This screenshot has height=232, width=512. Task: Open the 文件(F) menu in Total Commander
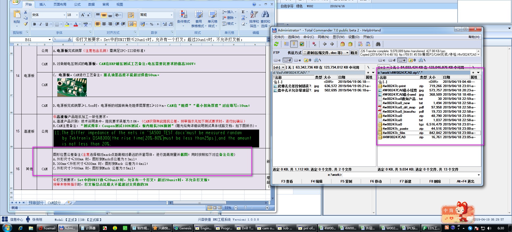279,37
